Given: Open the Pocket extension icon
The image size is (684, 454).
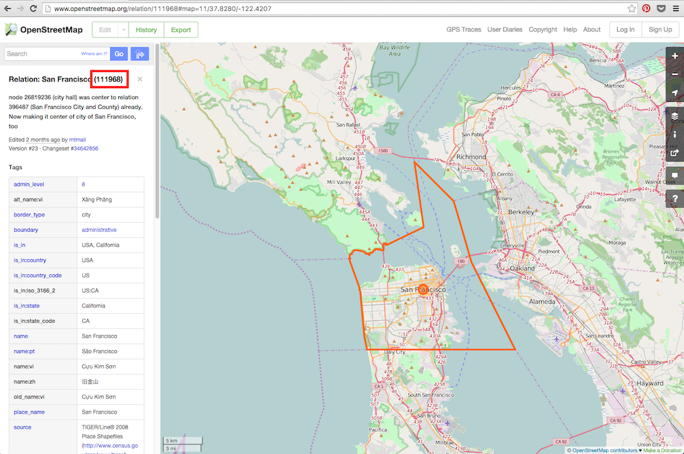Looking at the screenshot, I should click(661, 8).
